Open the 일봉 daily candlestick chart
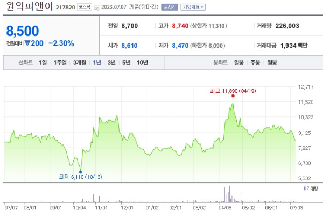 click(x=239, y=62)
